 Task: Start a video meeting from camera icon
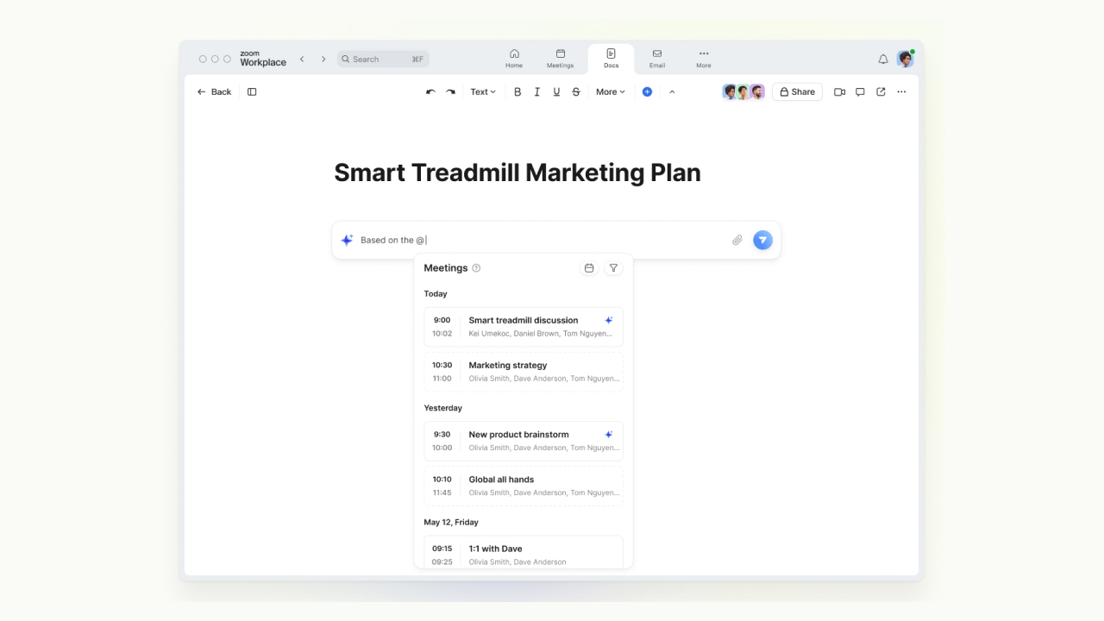click(839, 92)
